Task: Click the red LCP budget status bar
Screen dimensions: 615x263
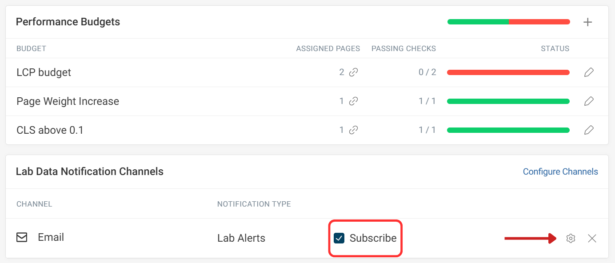Action: [508, 72]
